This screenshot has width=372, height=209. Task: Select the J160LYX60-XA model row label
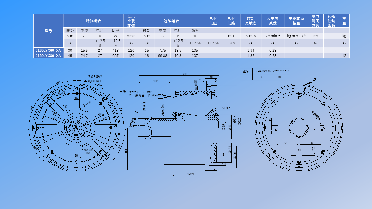click(x=49, y=50)
